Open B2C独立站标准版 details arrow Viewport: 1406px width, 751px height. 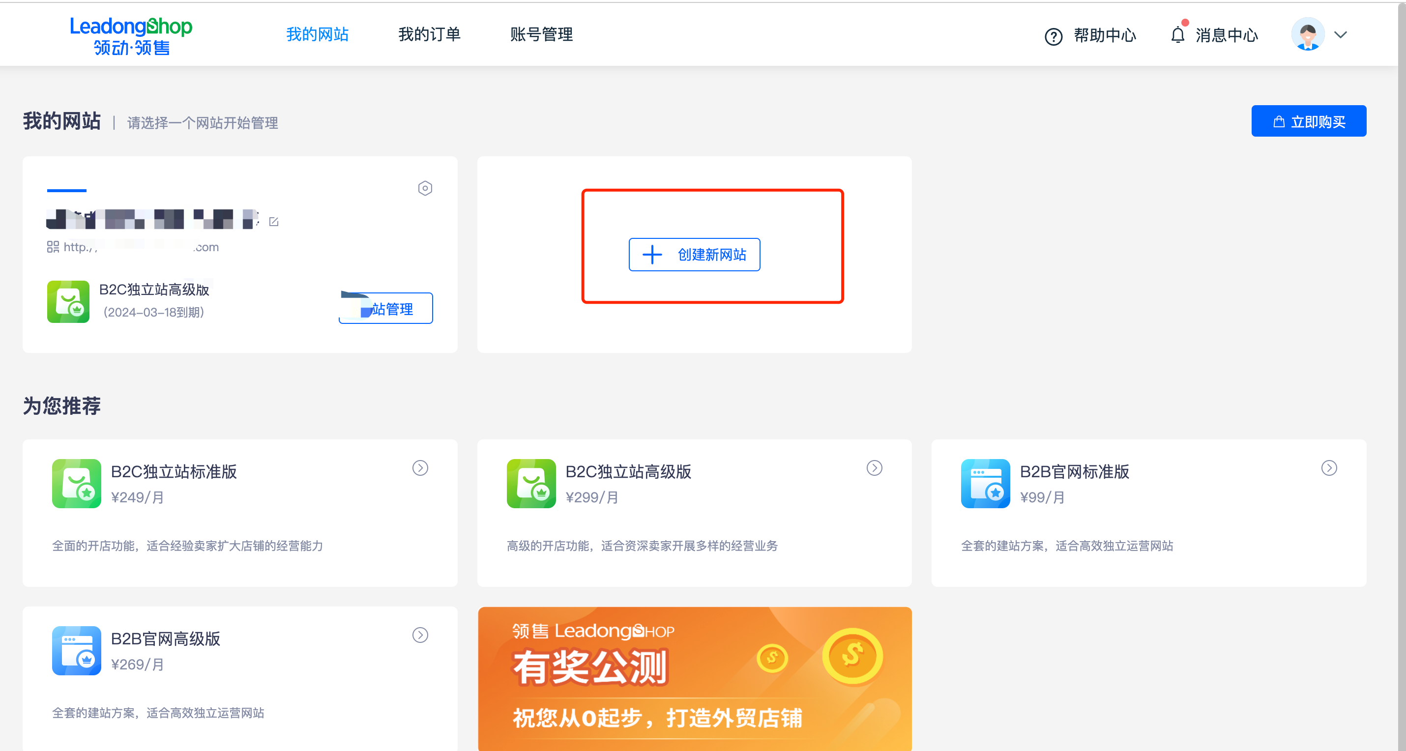pyautogui.click(x=420, y=468)
